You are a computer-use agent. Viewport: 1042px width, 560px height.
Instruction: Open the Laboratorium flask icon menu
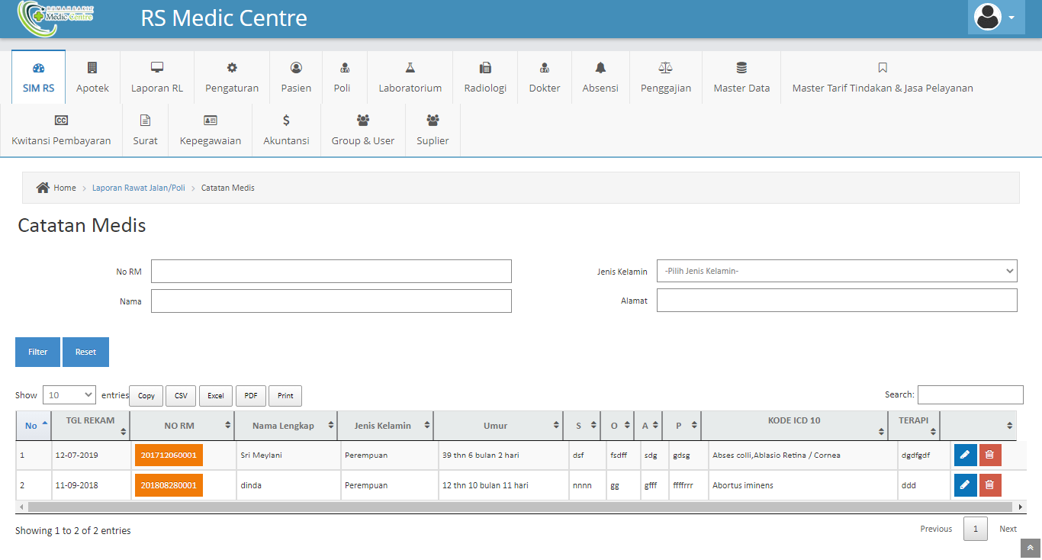click(410, 68)
